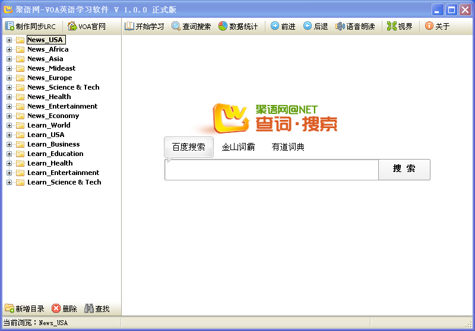Image resolution: width=475 pixels, height=331 pixels.
Task: Click 新增目录 add folder icon
Action: (x=9, y=308)
